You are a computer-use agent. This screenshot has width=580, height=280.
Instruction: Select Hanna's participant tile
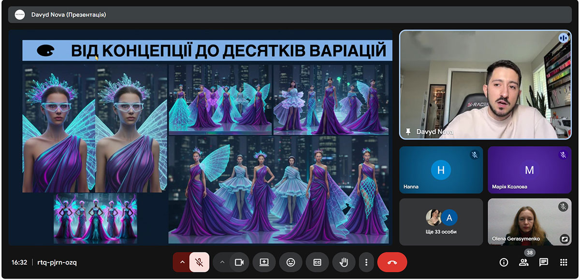(441, 170)
